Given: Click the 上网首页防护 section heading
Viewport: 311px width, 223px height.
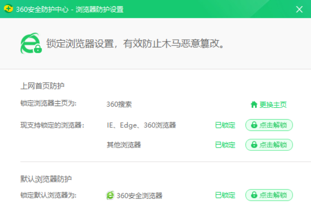Looking at the screenshot, I should coord(42,86).
